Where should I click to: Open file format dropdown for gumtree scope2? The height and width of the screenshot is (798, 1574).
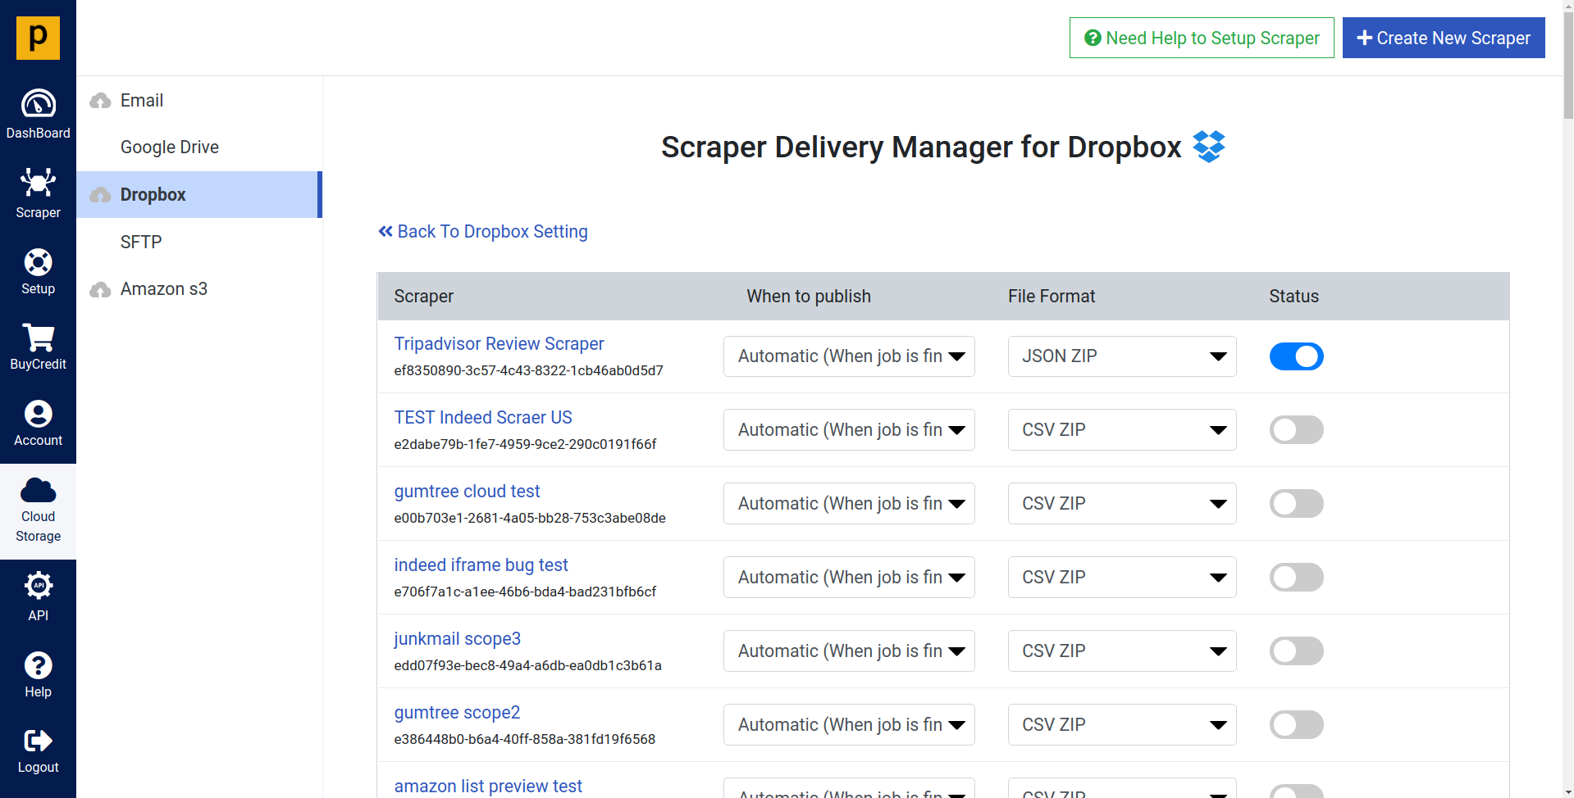point(1121,725)
